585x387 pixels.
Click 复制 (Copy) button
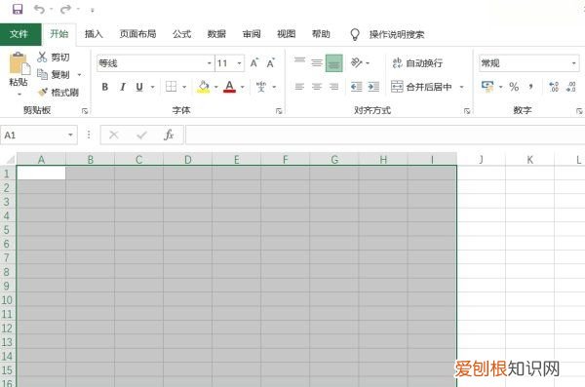coord(54,75)
